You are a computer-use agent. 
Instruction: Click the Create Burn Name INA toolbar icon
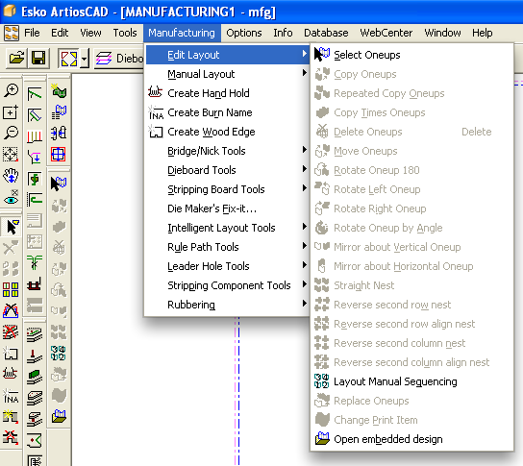11,396
